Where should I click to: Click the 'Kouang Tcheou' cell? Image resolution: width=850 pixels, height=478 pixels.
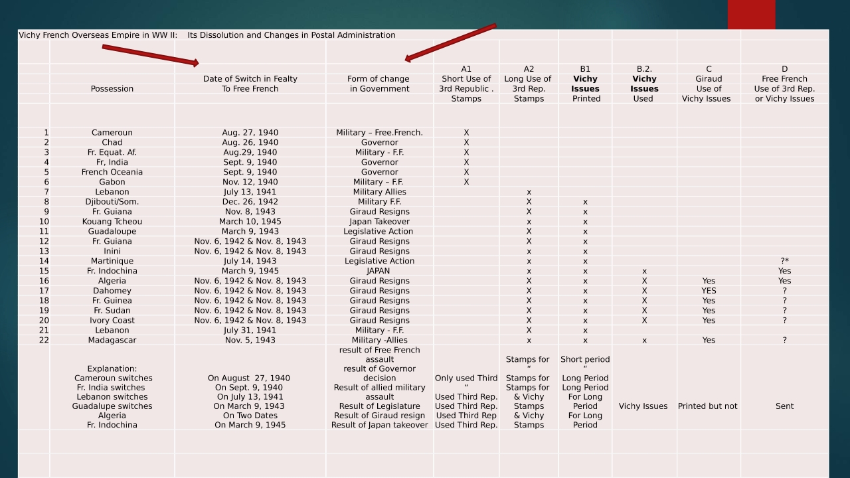coord(112,222)
